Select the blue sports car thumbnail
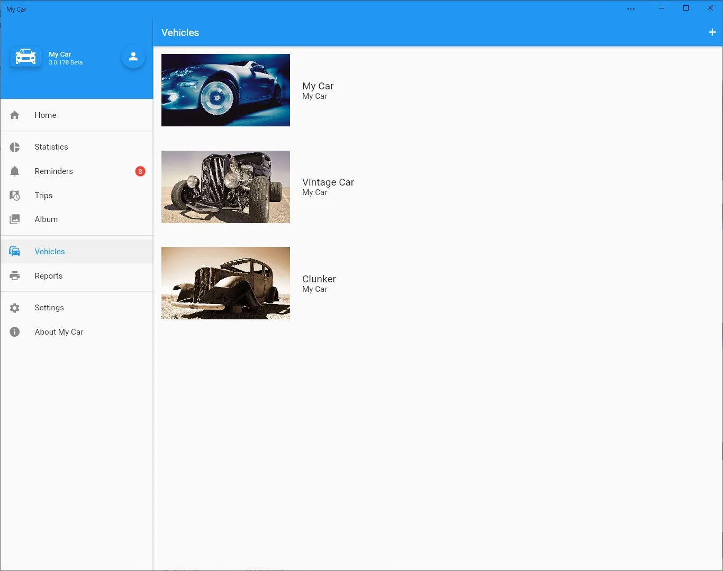This screenshot has width=723, height=571. (225, 90)
